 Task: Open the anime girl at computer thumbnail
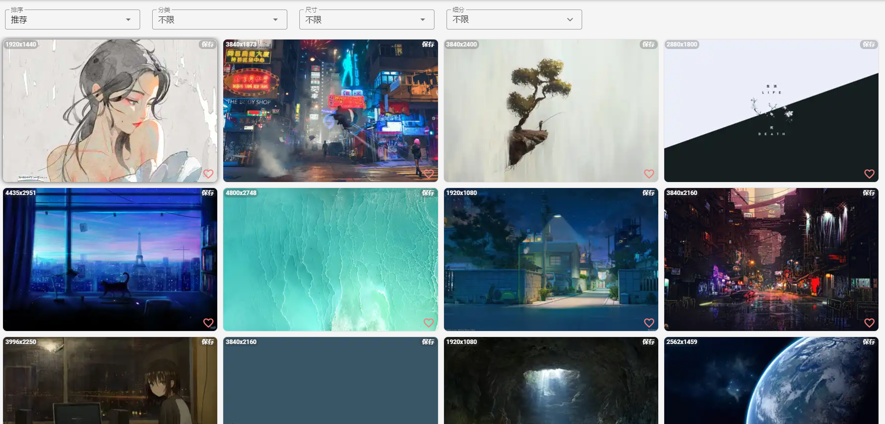click(110, 385)
